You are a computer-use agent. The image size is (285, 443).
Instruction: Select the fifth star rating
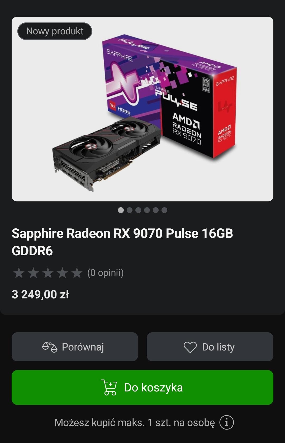(77, 273)
